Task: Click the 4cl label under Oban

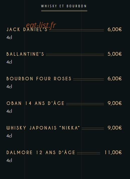Action: click(9, 111)
